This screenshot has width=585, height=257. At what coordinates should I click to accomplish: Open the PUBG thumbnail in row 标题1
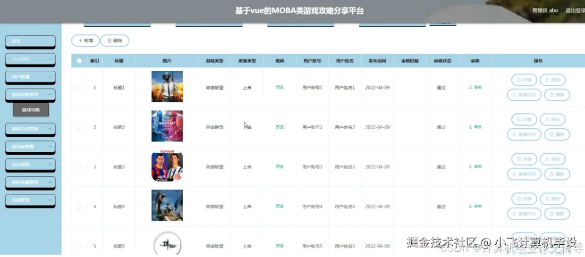167,86
